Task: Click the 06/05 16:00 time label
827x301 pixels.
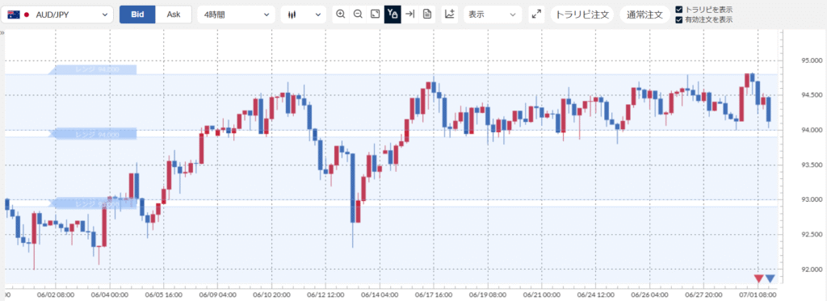Action: 163,295
